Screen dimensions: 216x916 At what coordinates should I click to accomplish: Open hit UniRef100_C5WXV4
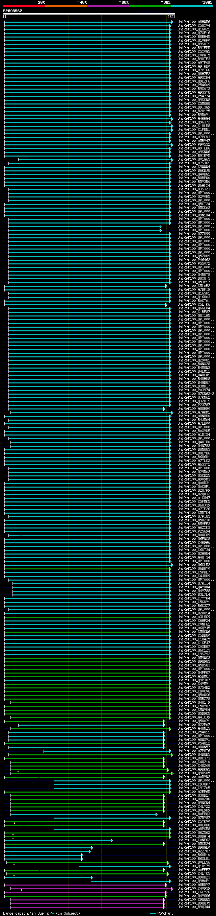coord(194,26)
